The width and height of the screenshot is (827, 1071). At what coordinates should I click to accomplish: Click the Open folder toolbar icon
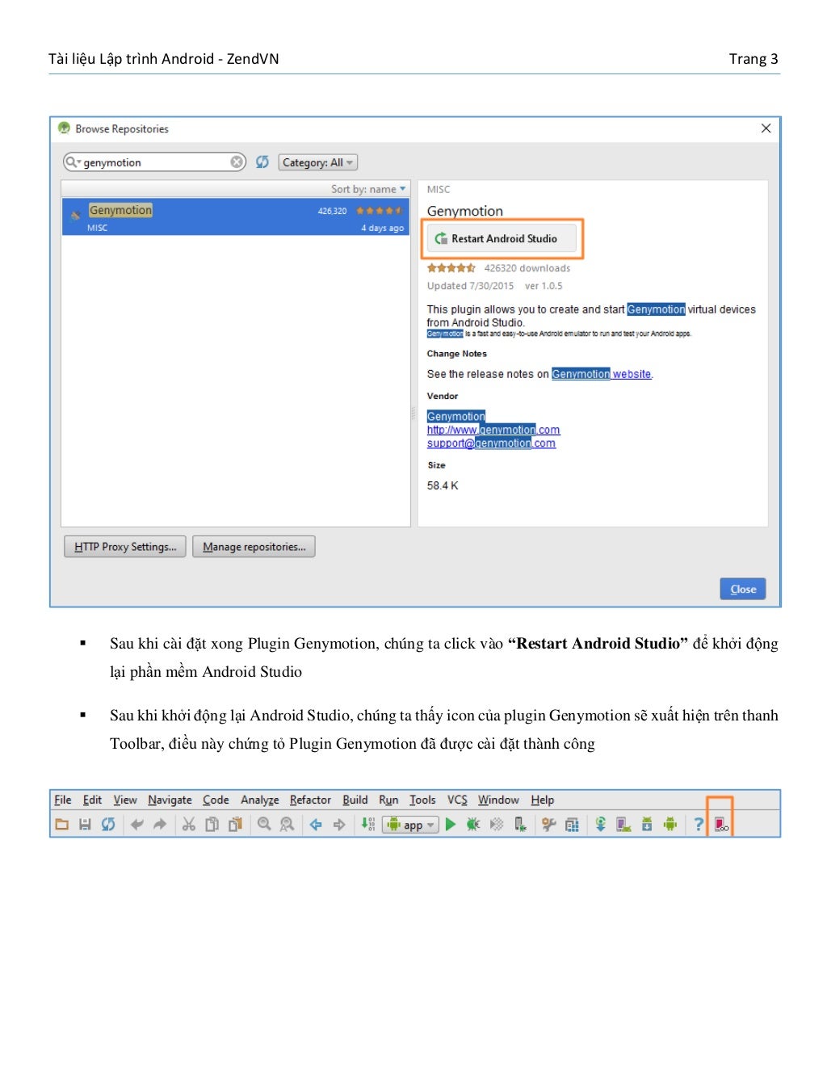62,825
